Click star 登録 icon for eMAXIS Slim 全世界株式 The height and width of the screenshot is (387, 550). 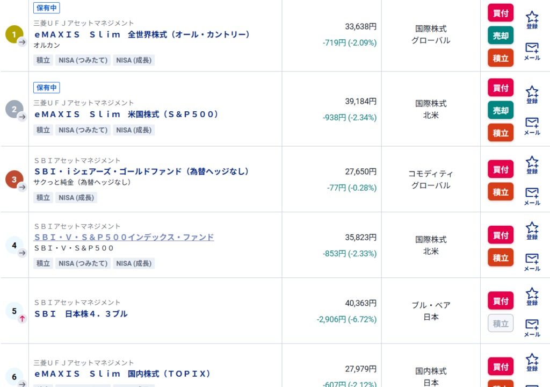532,20
